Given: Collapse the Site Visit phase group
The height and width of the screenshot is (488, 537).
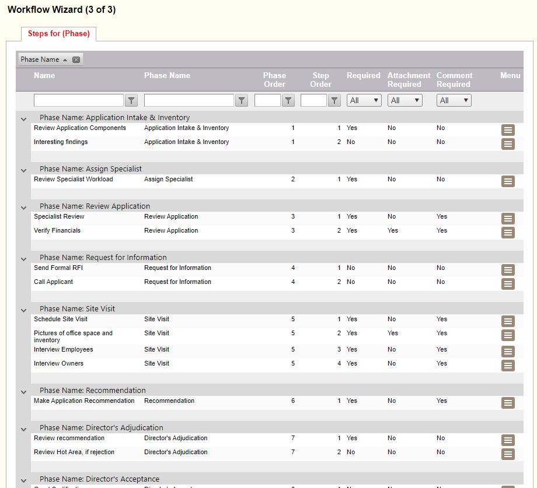Looking at the screenshot, I should pyautogui.click(x=24, y=310).
